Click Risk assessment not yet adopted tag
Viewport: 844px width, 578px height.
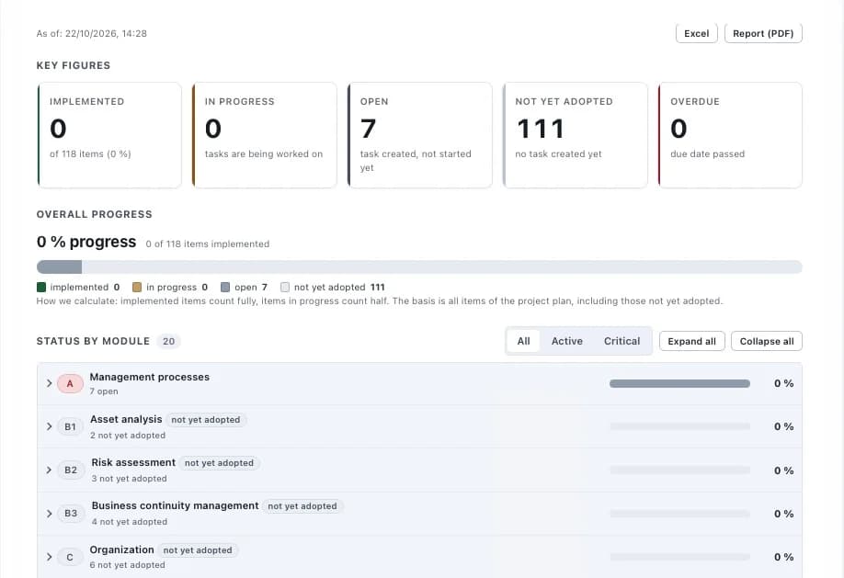tap(219, 463)
